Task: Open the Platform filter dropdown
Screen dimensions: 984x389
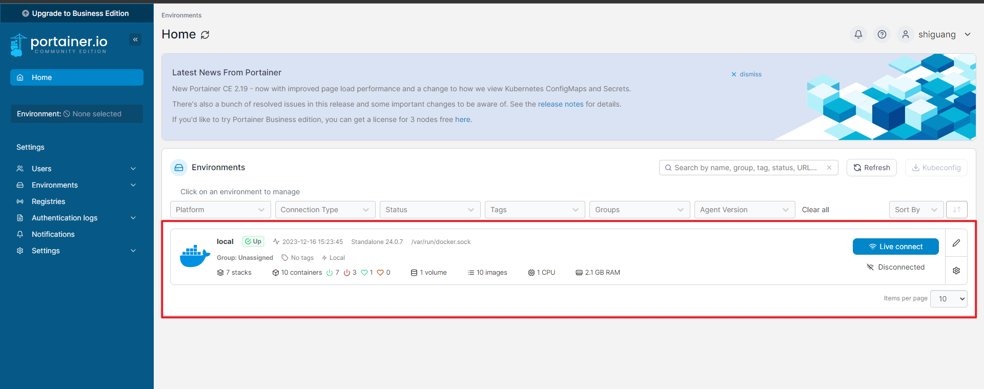Action: tap(220, 210)
